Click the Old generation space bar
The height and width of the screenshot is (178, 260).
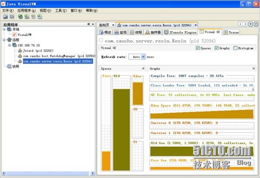(x=122, y=130)
